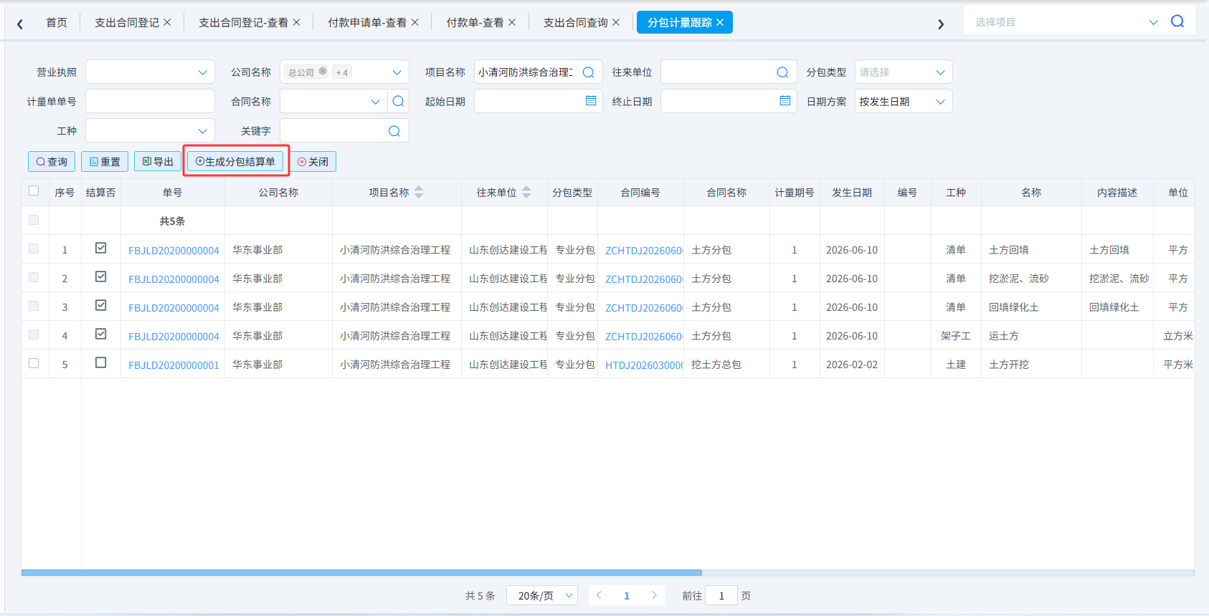
Task: Open the 20条/页 page size dropdown
Action: [x=542, y=595]
